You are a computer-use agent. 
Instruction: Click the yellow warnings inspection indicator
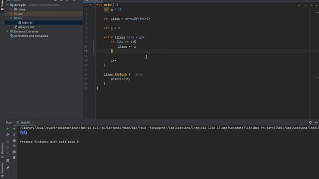coord(300,5)
